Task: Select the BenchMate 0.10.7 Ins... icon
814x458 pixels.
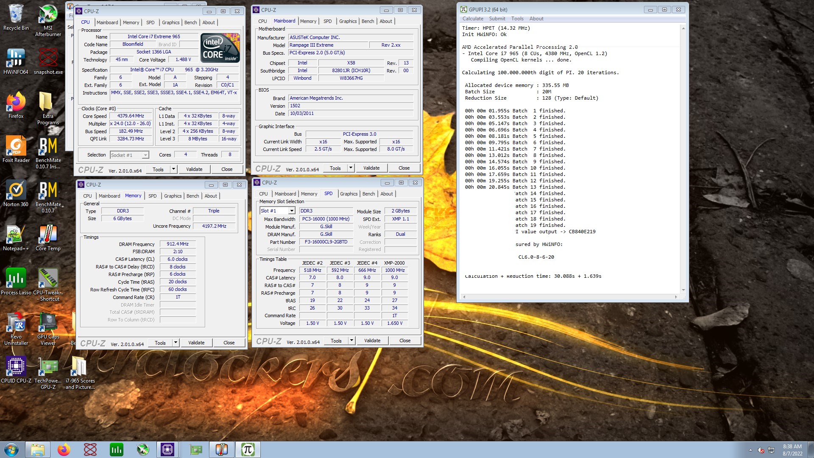Action: (48, 153)
